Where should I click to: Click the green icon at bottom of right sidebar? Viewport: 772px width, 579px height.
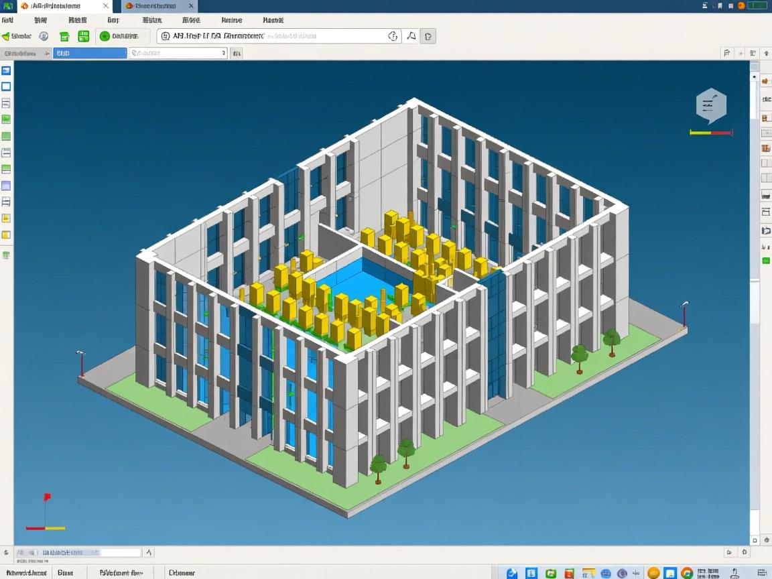[765, 261]
